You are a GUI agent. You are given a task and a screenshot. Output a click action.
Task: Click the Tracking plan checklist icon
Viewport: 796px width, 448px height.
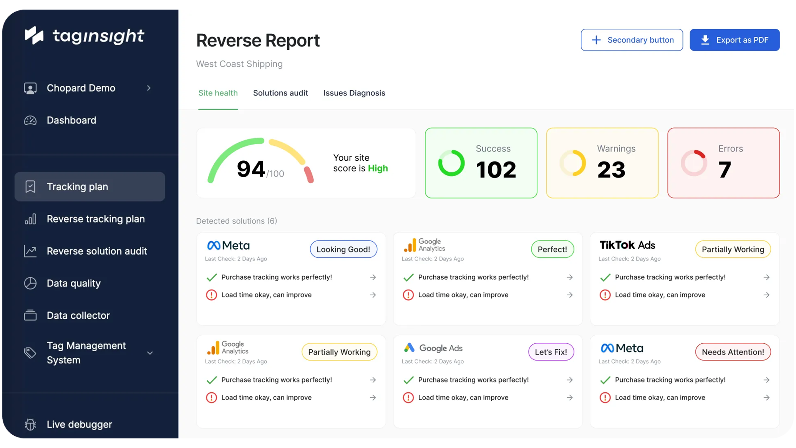(x=30, y=187)
